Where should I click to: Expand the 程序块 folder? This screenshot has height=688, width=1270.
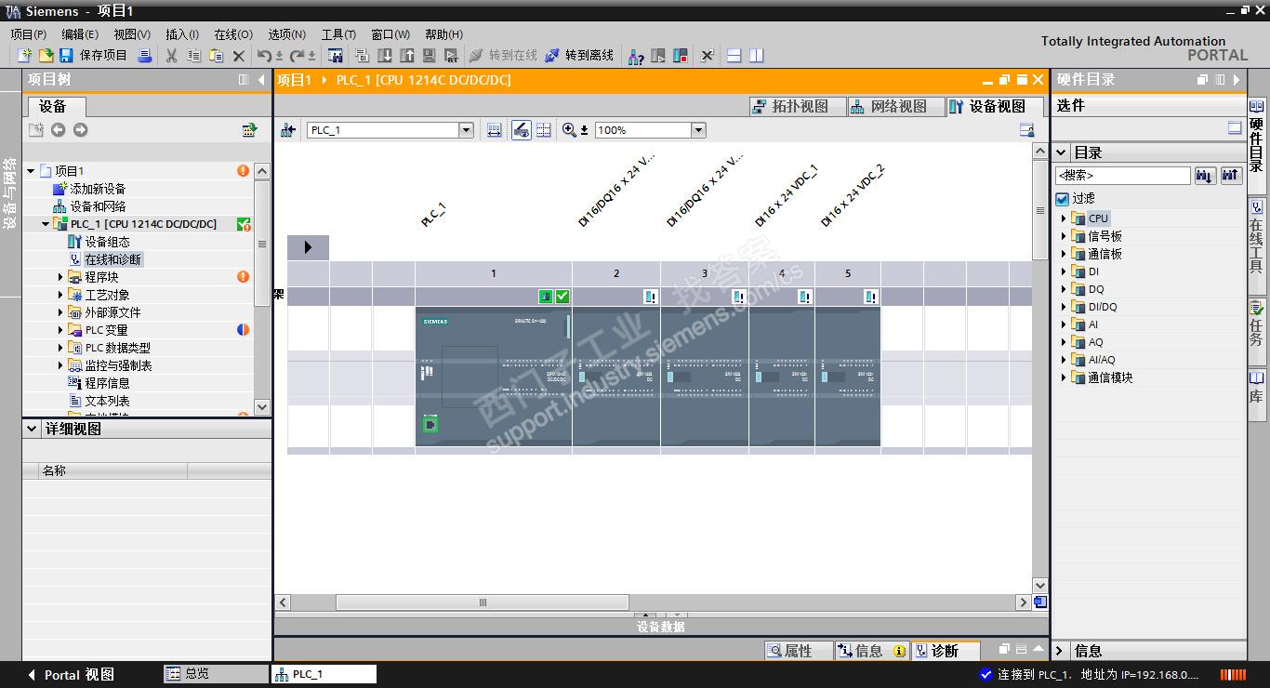tap(60, 277)
